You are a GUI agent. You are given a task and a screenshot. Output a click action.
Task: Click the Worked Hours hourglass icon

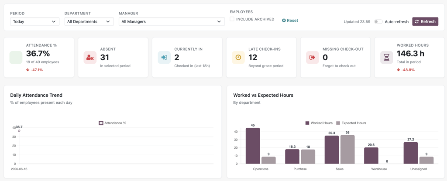pyautogui.click(x=387, y=58)
